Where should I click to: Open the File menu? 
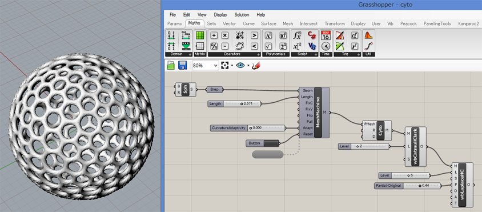pyautogui.click(x=172, y=15)
